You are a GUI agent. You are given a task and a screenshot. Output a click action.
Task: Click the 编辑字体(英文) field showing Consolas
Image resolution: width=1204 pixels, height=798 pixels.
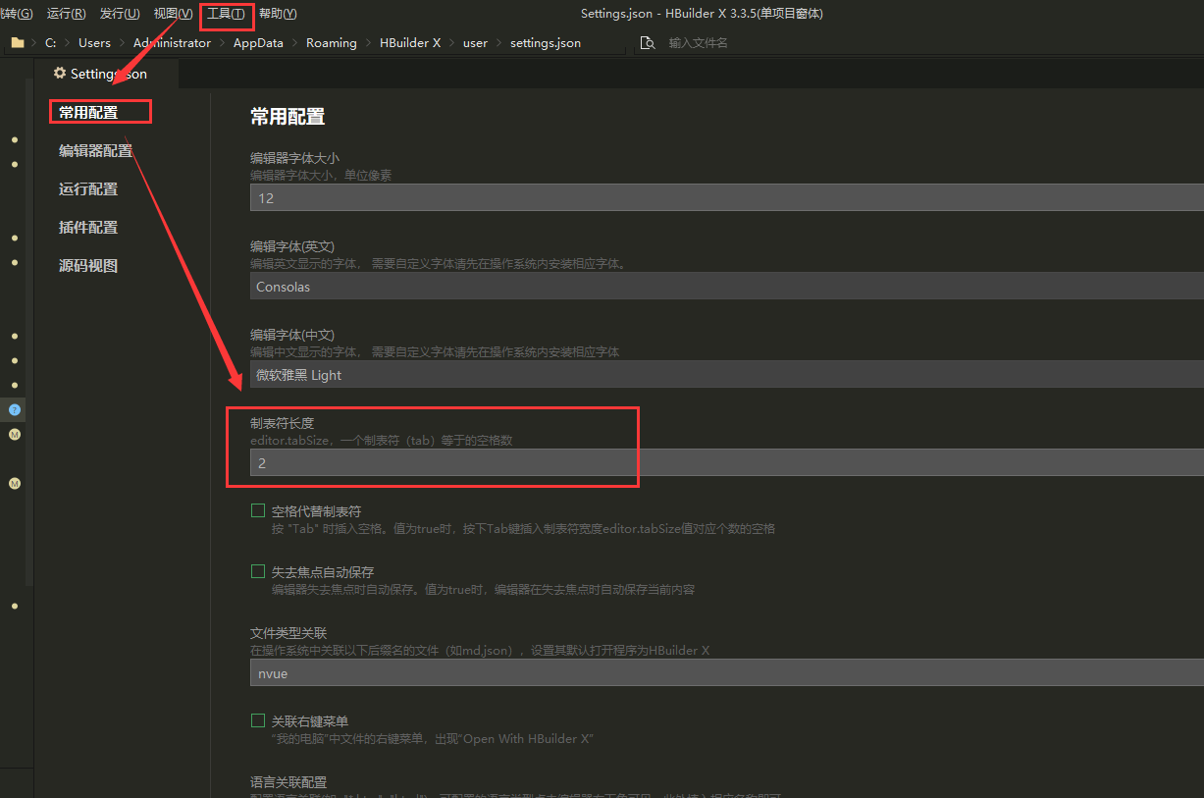click(727, 287)
